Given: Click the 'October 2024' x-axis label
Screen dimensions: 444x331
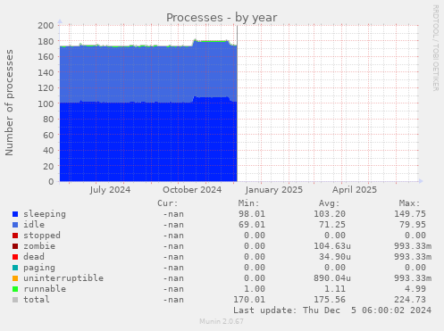Looking at the screenshot, I should (192, 190).
